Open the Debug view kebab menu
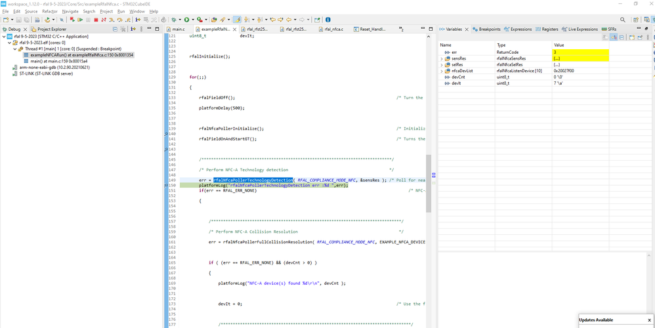 [141, 30]
